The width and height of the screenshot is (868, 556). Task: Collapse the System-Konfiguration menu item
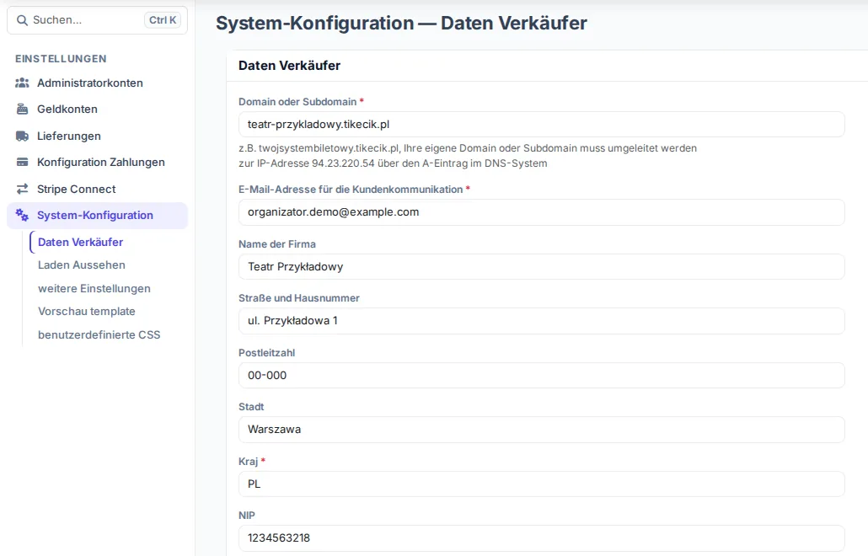98,215
